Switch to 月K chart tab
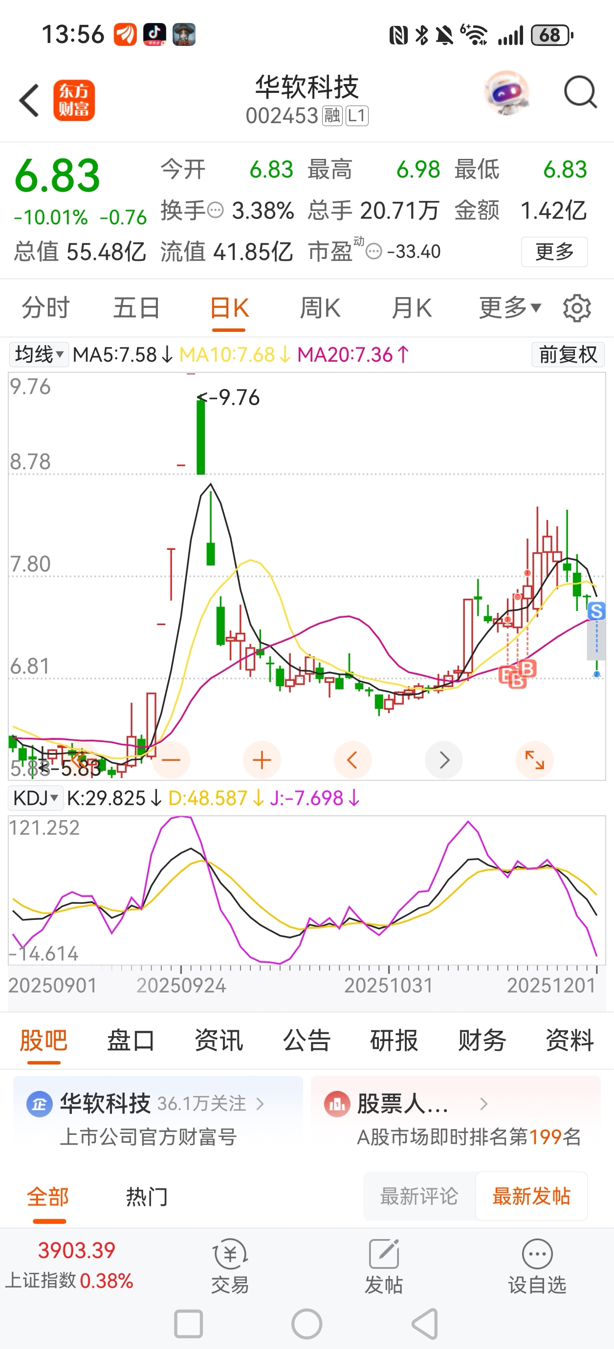This screenshot has height=1349, width=614. (x=412, y=308)
